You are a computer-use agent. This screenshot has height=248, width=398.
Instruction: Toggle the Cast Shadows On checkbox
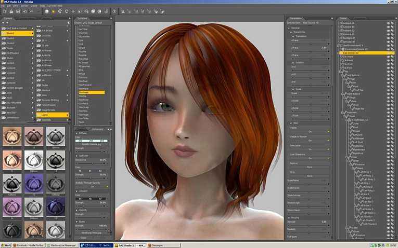[x=329, y=158]
